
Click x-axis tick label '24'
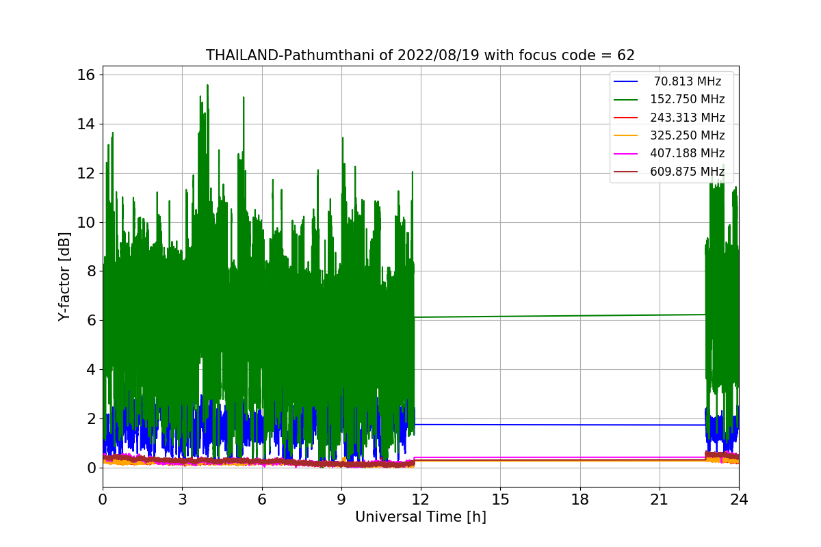[739, 499]
